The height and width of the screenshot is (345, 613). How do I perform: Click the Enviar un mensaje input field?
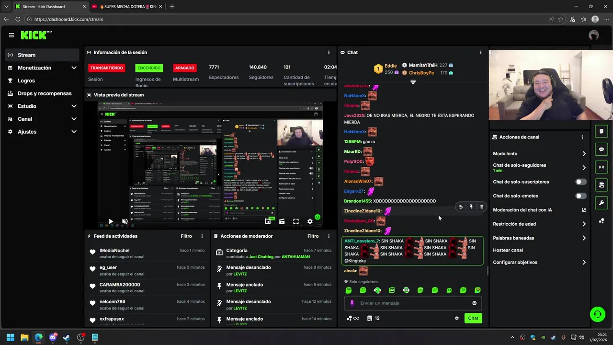click(x=413, y=303)
